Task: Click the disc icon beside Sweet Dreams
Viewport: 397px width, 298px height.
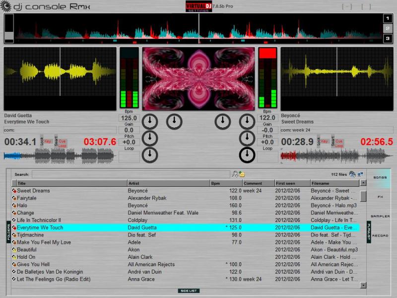Action: (14, 191)
